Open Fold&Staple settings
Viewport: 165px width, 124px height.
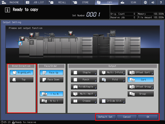click(84, 87)
